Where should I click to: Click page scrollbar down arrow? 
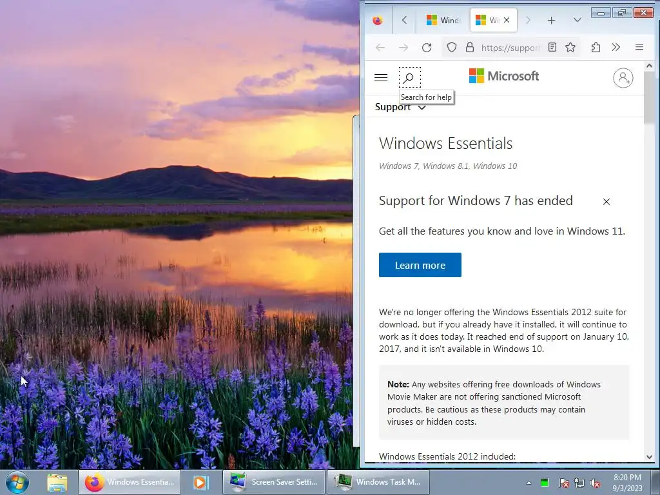coord(649,457)
